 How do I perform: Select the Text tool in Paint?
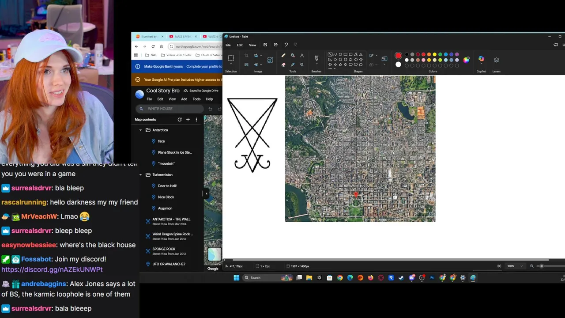click(302, 56)
